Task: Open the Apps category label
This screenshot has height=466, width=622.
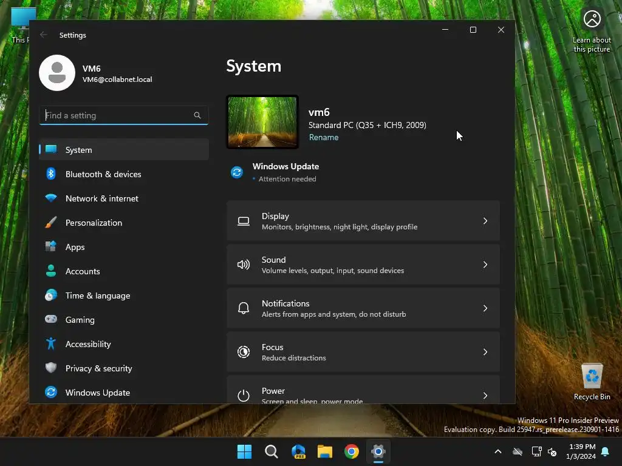Action: click(x=75, y=248)
